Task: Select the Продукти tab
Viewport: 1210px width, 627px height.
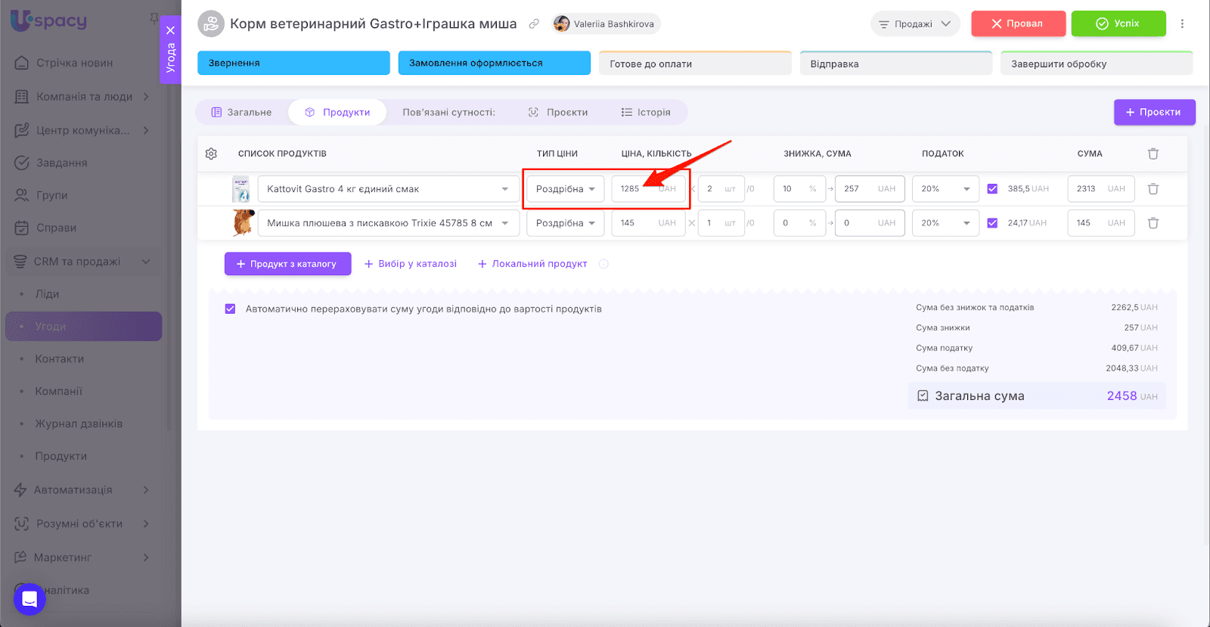Action: click(337, 112)
